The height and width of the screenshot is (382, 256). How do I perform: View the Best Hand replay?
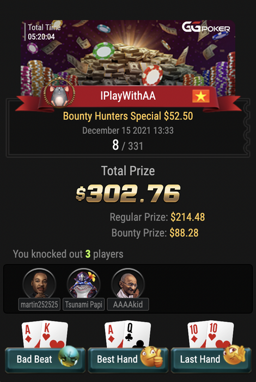point(128,360)
